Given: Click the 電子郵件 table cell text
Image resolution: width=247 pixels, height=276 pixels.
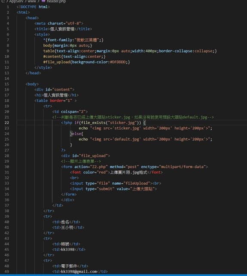Looking at the screenshot, I should tap(69, 266).
